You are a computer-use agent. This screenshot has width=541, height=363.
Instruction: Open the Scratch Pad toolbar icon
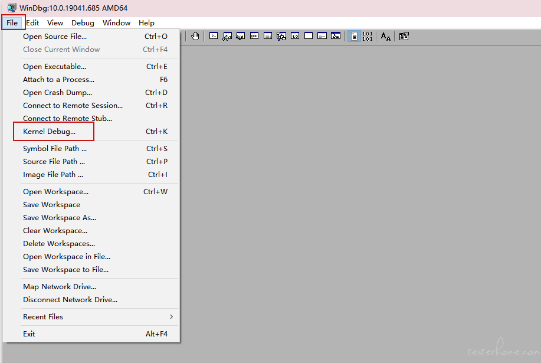[x=309, y=36]
